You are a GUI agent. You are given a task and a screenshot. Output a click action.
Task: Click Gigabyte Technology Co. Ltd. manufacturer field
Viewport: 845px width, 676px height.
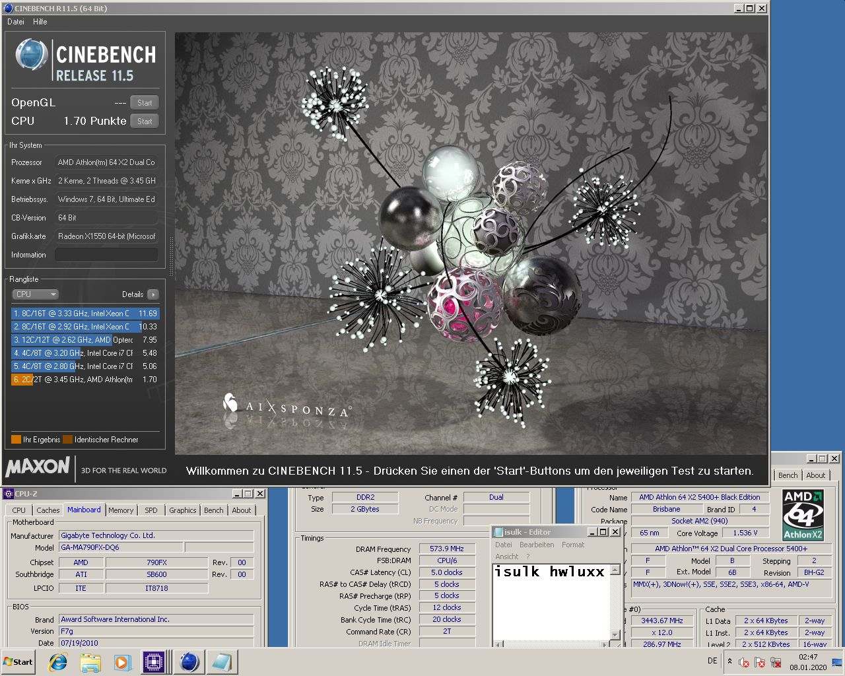tap(156, 535)
